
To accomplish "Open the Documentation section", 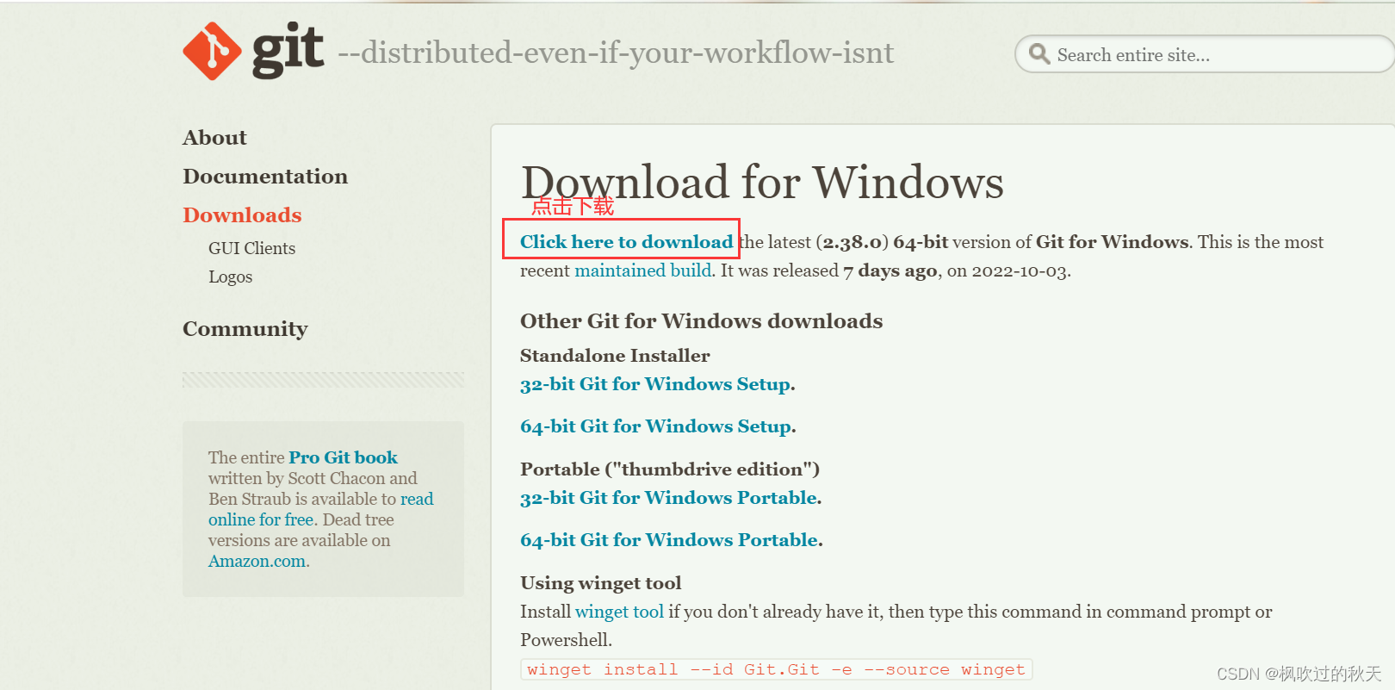I will 265,177.
